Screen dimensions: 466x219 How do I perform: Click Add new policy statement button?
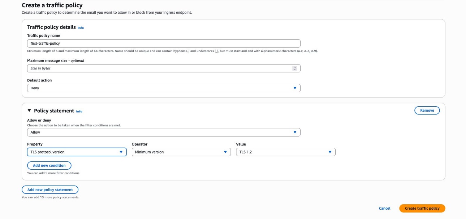click(x=50, y=190)
